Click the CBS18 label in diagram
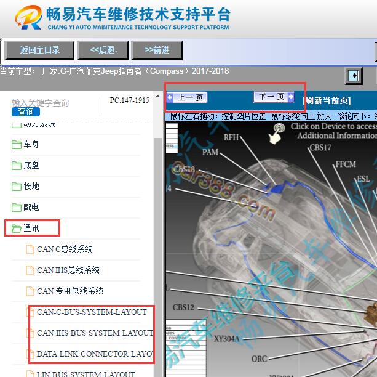This screenshot has width=377, height=377. coord(184,169)
